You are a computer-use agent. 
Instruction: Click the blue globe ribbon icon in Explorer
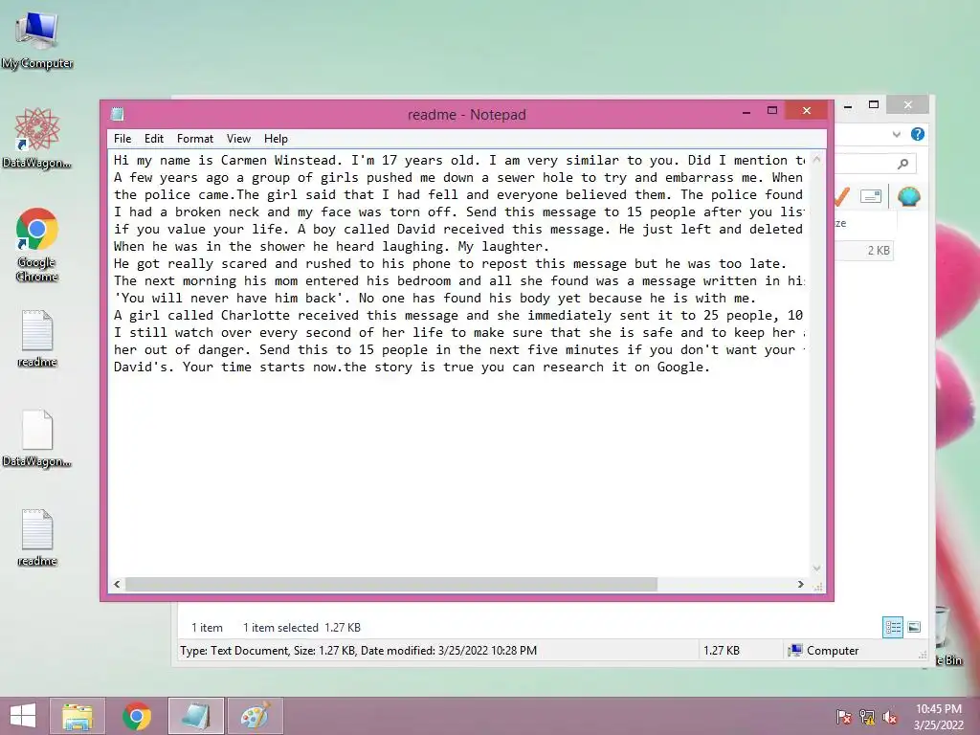909,197
